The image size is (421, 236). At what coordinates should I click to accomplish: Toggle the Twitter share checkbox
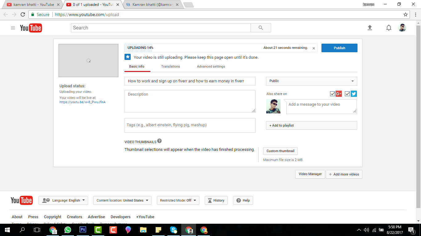(x=347, y=94)
